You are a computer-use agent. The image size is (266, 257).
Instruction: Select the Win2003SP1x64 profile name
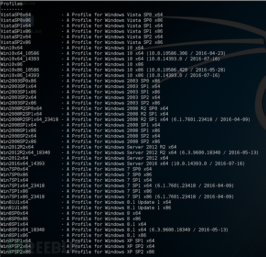(x=19, y=87)
